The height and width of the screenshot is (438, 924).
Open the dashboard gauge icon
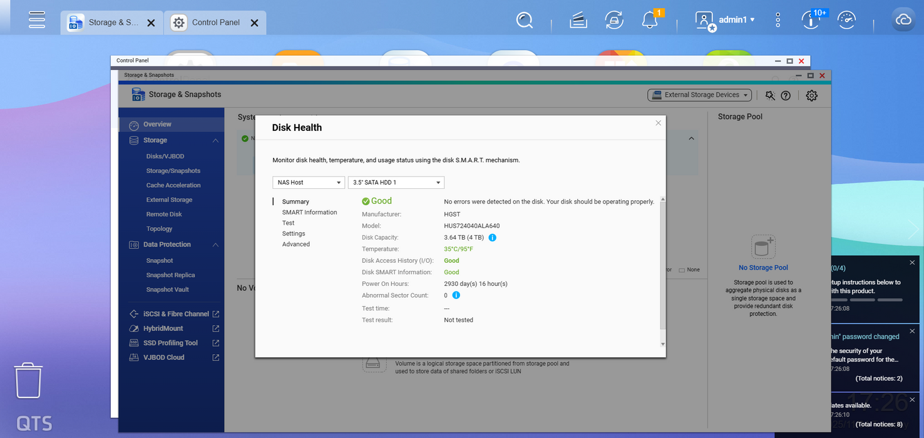[x=846, y=21]
